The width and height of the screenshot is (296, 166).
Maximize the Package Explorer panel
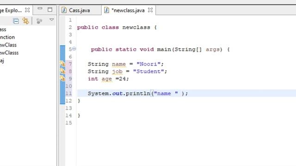tap(50, 9)
